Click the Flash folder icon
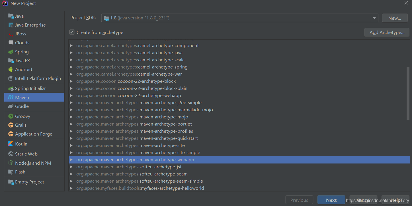The width and height of the screenshot is (412, 206). point(11,172)
